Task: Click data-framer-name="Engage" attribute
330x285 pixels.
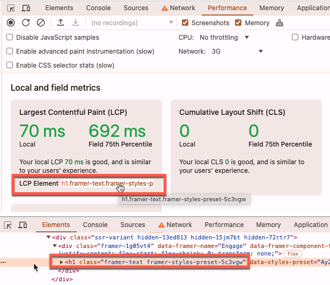Action: (202, 246)
